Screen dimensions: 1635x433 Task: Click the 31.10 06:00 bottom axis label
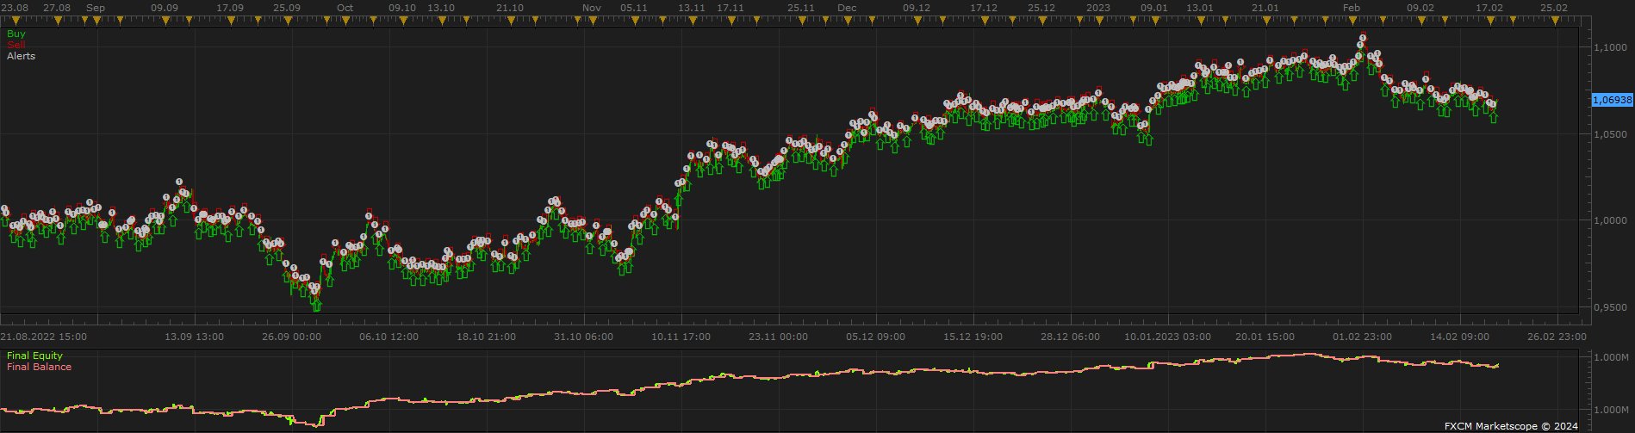[584, 337]
